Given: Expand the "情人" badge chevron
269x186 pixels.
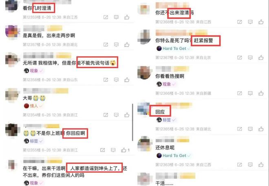Looking at the screenshot, I should (x=41, y=106).
